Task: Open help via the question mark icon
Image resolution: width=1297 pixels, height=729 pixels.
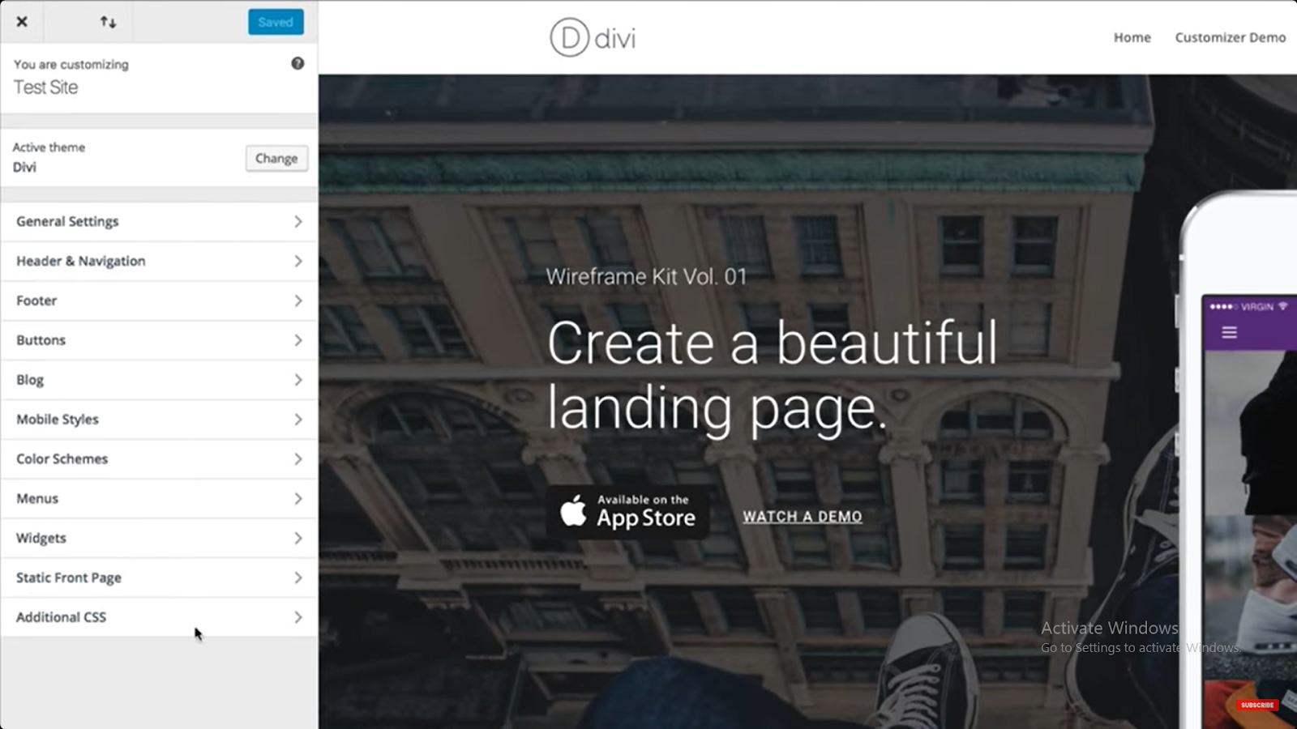Action: (297, 63)
